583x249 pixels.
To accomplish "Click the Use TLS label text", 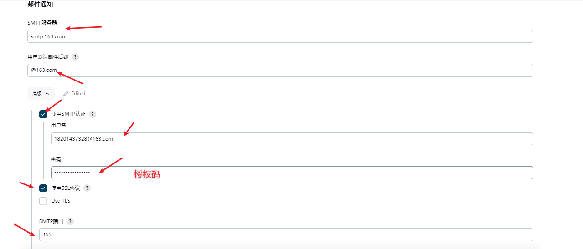I will 61,201.
